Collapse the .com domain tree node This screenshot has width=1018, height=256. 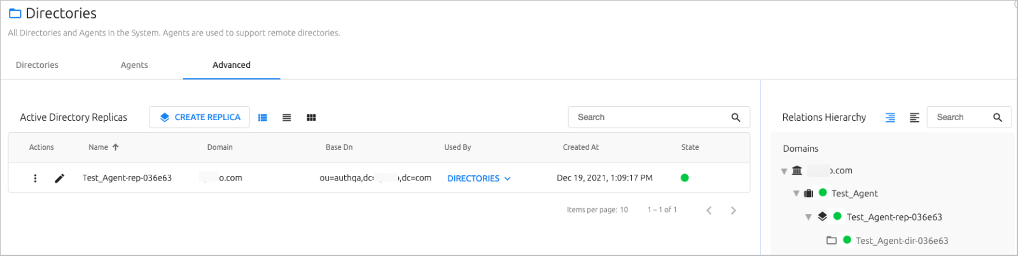[x=784, y=172]
